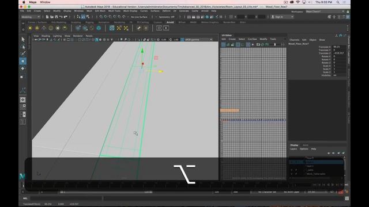Click the Redo arrow icon
Viewport: 369px width, 207px height.
[65, 17]
